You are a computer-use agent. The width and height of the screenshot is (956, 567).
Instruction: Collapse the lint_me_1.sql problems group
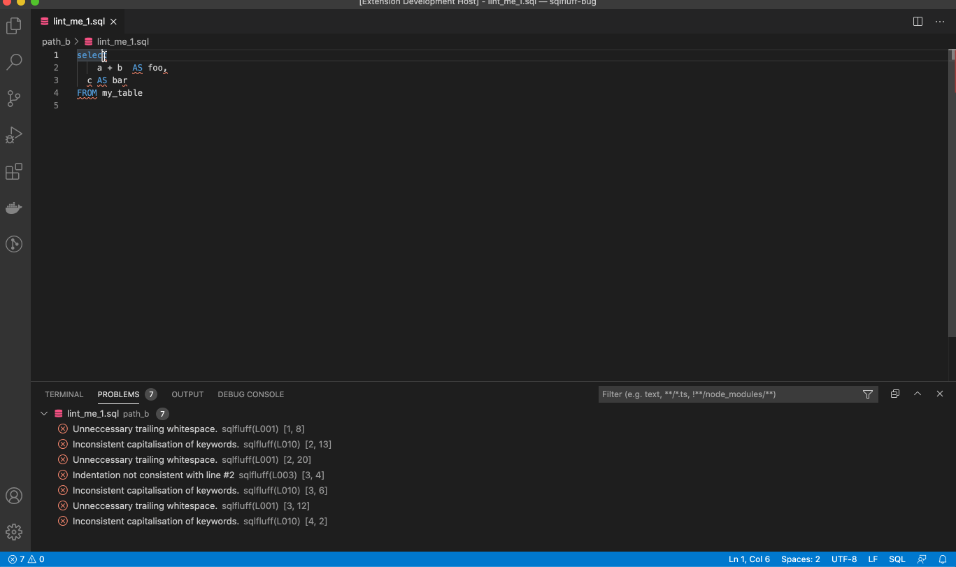tap(44, 414)
